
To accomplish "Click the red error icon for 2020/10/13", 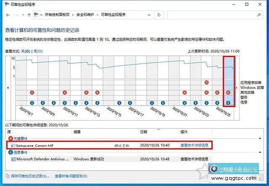I will pyautogui.click(x=86, y=92).
